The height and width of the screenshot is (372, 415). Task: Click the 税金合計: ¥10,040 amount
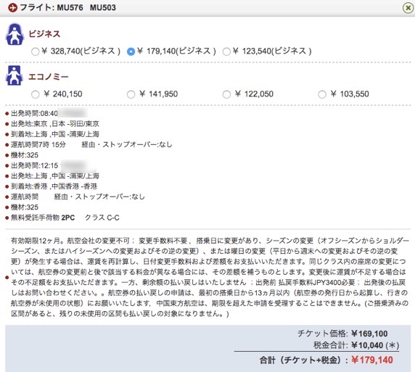tap(367, 345)
